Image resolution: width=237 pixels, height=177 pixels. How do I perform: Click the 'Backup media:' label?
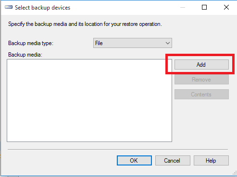click(25, 55)
